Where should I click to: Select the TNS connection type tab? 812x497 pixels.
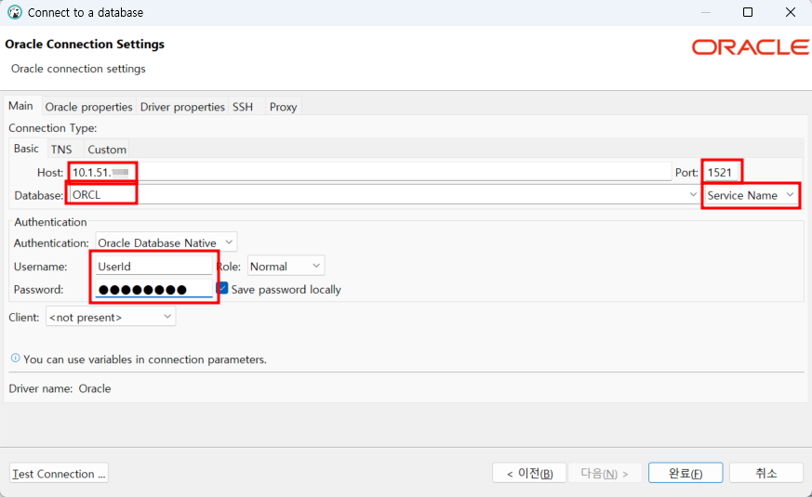coord(61,149)
